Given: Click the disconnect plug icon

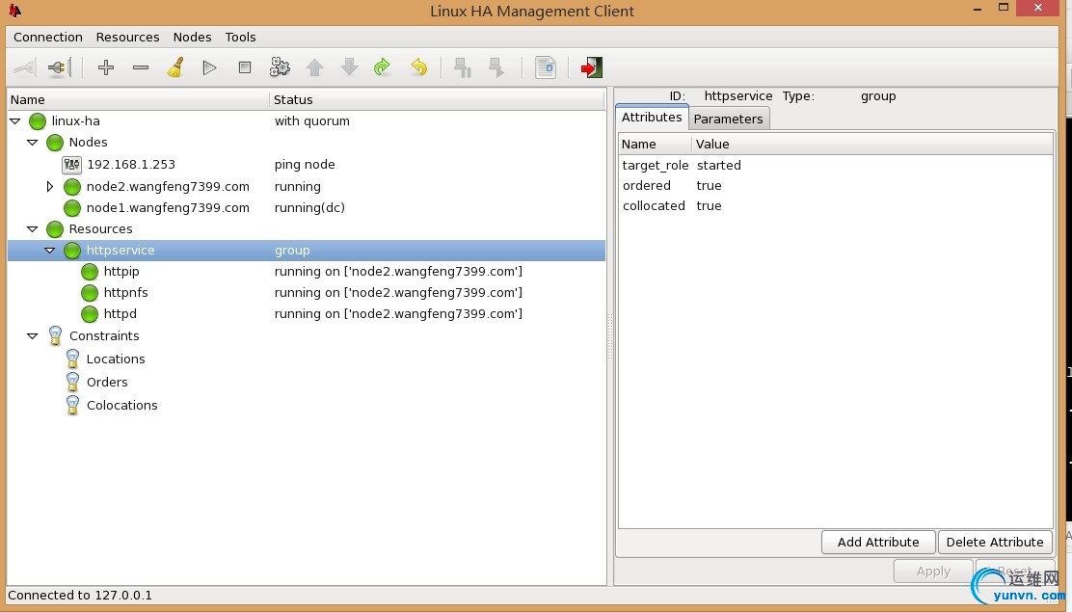Looking at the screenshot, I should tap(59, 67).
